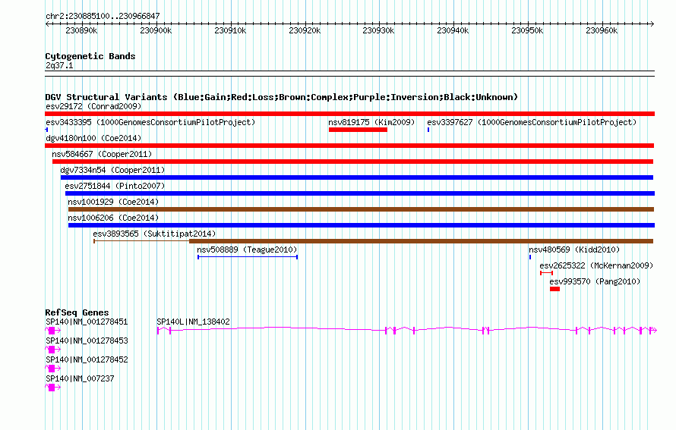Click the SP140L gene's pink transcript line

(406, 330)
